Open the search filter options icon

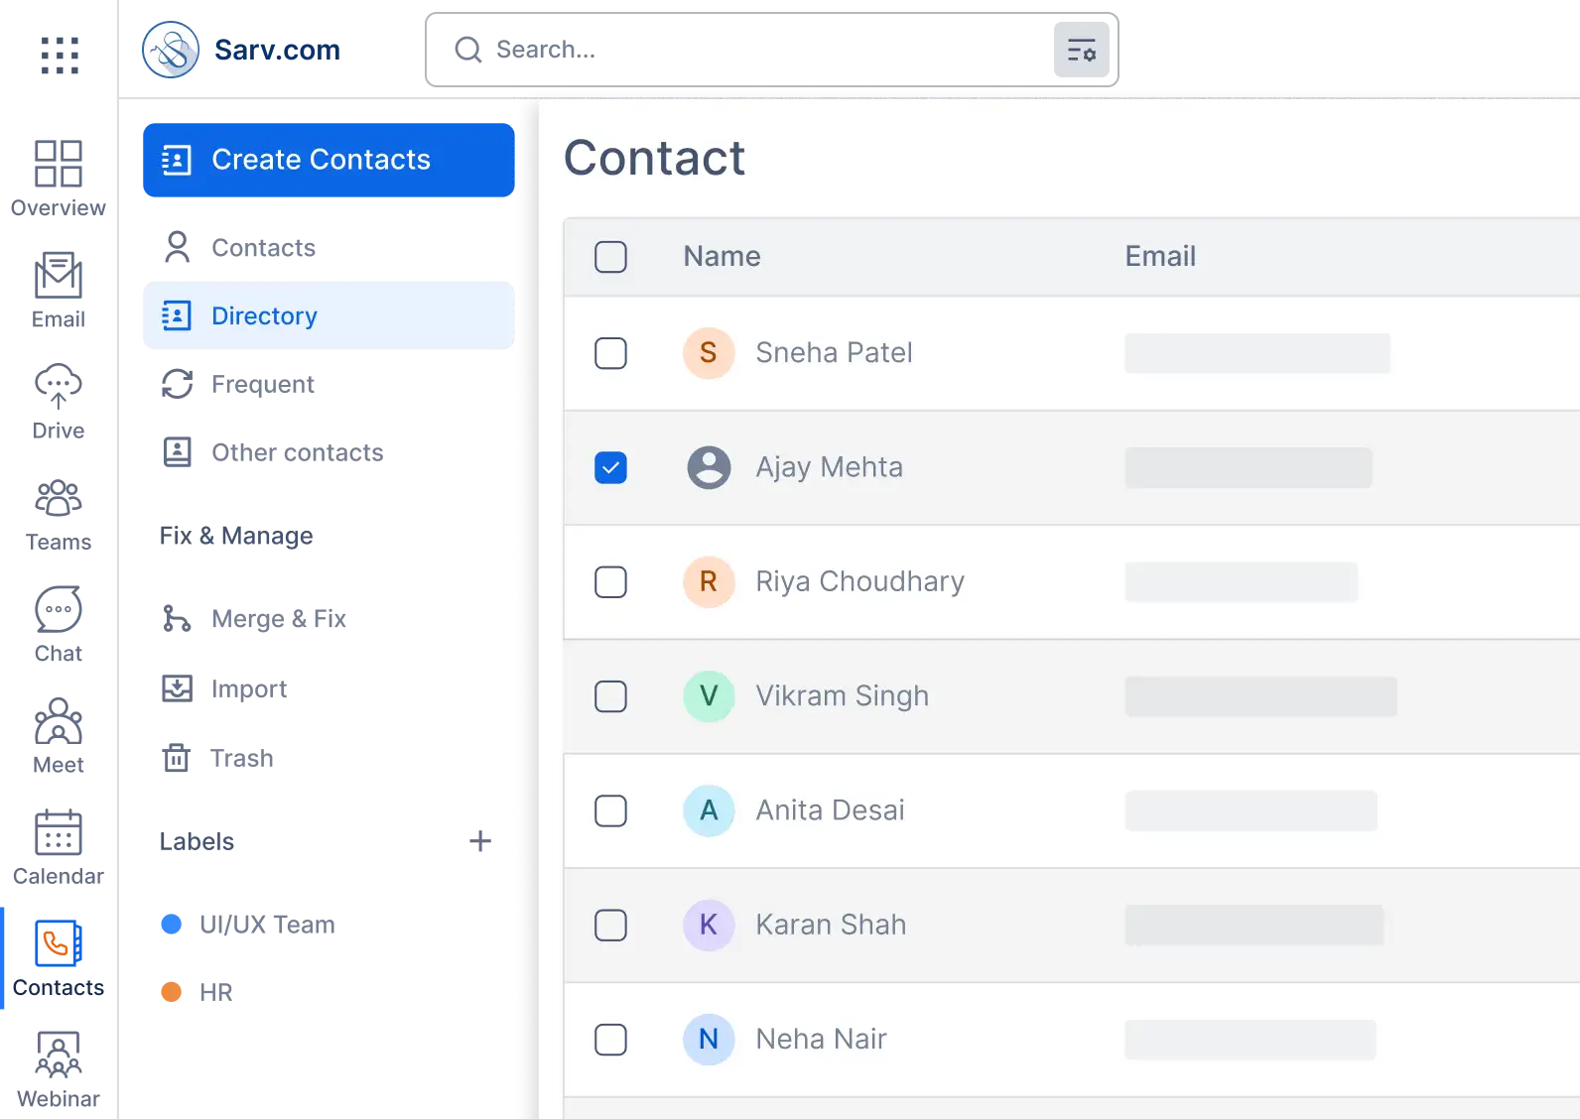(1081, 51)
